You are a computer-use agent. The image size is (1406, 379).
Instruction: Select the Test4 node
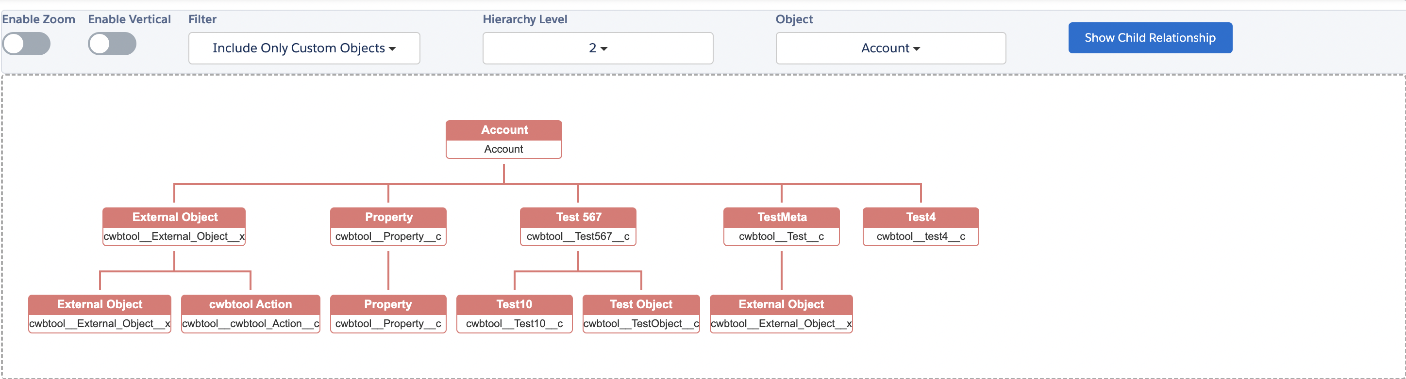click(x=920, y=226)
